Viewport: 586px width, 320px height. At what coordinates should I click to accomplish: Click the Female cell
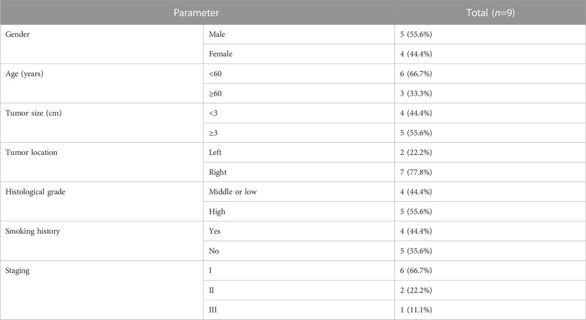point(298,54)
